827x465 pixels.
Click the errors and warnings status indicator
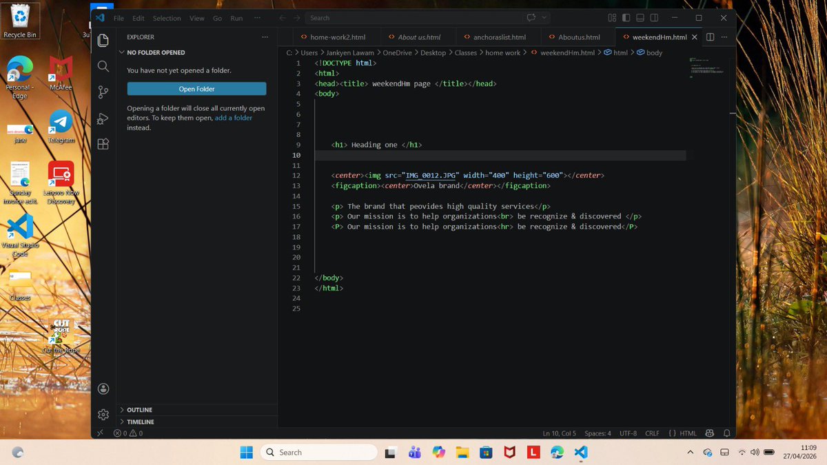128,433
